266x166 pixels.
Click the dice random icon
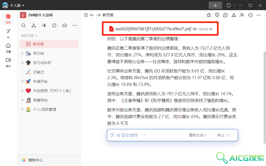point(54,26)
